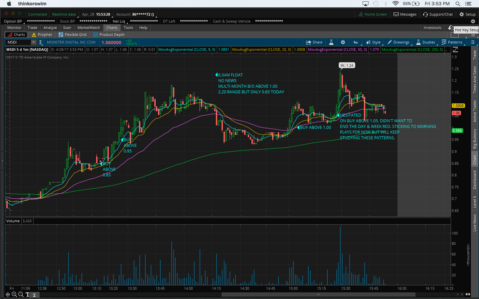
Task: Open the Share chart menu
Action: (314, 42)
